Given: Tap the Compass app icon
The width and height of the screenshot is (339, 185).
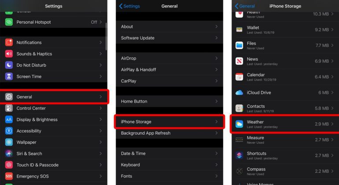Looking at the screenshot, I should [239, 171].
